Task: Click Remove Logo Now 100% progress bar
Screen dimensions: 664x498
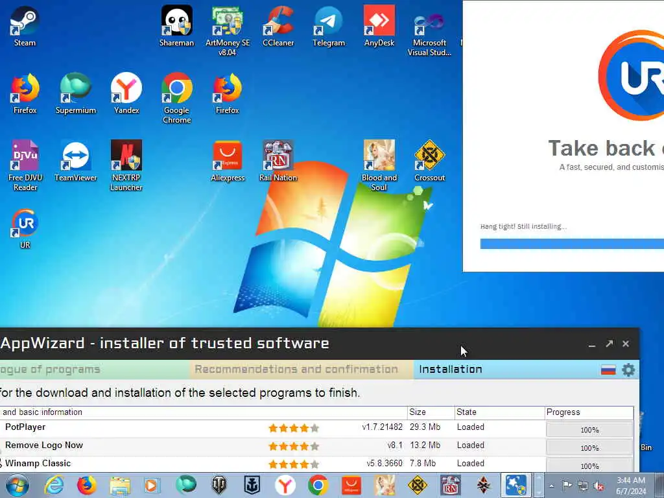Action: (x=589, y=447)
